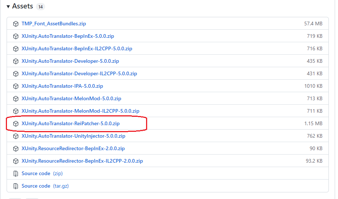Click the 1.15 MB file size
The width and height of the screenshot is (338, 199).
coord(313,123)
